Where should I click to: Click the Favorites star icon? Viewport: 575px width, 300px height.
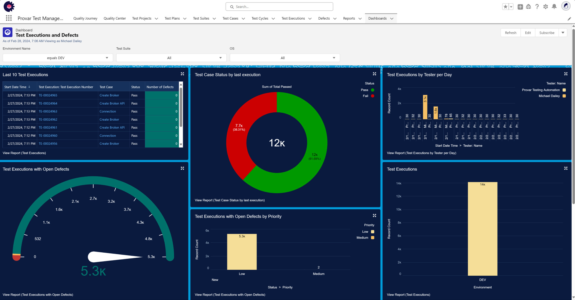(x=505, y=7)
